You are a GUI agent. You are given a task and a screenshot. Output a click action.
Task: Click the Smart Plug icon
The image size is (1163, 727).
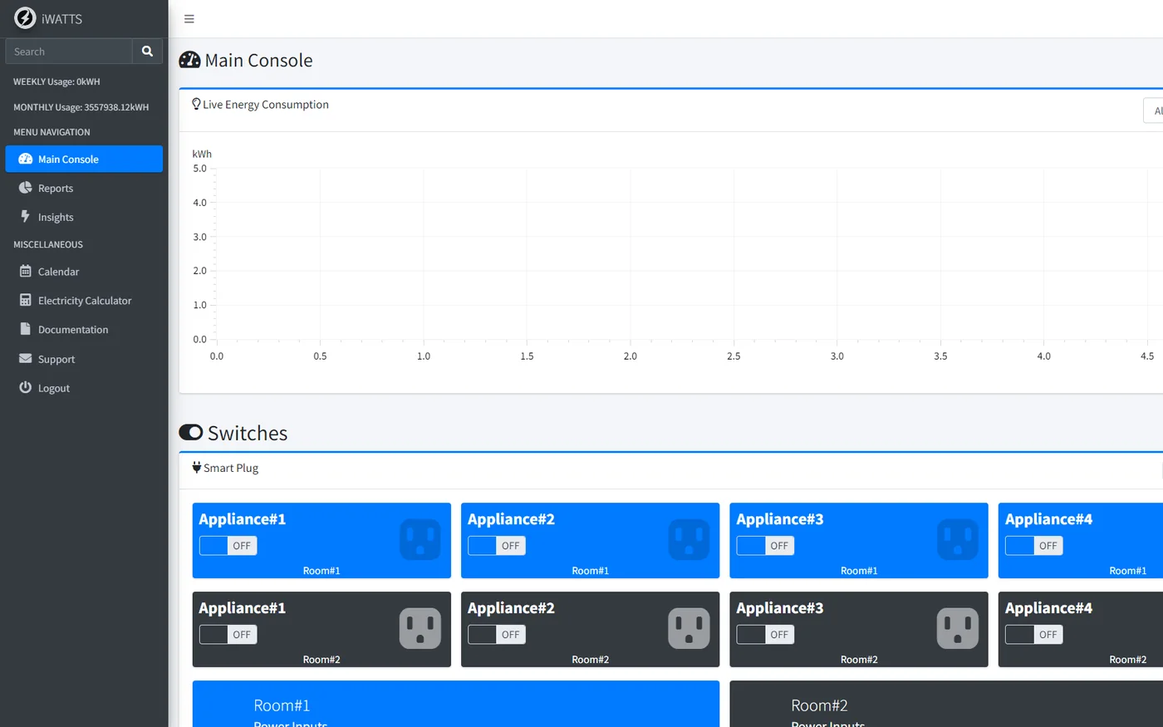[197, 468]
